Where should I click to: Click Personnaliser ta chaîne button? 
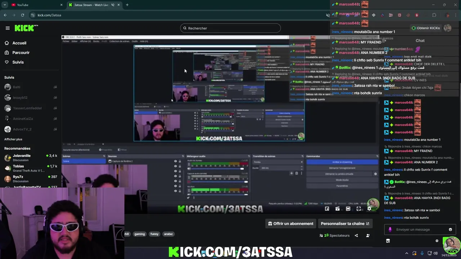pyautogui.click(x=345, y=223)
